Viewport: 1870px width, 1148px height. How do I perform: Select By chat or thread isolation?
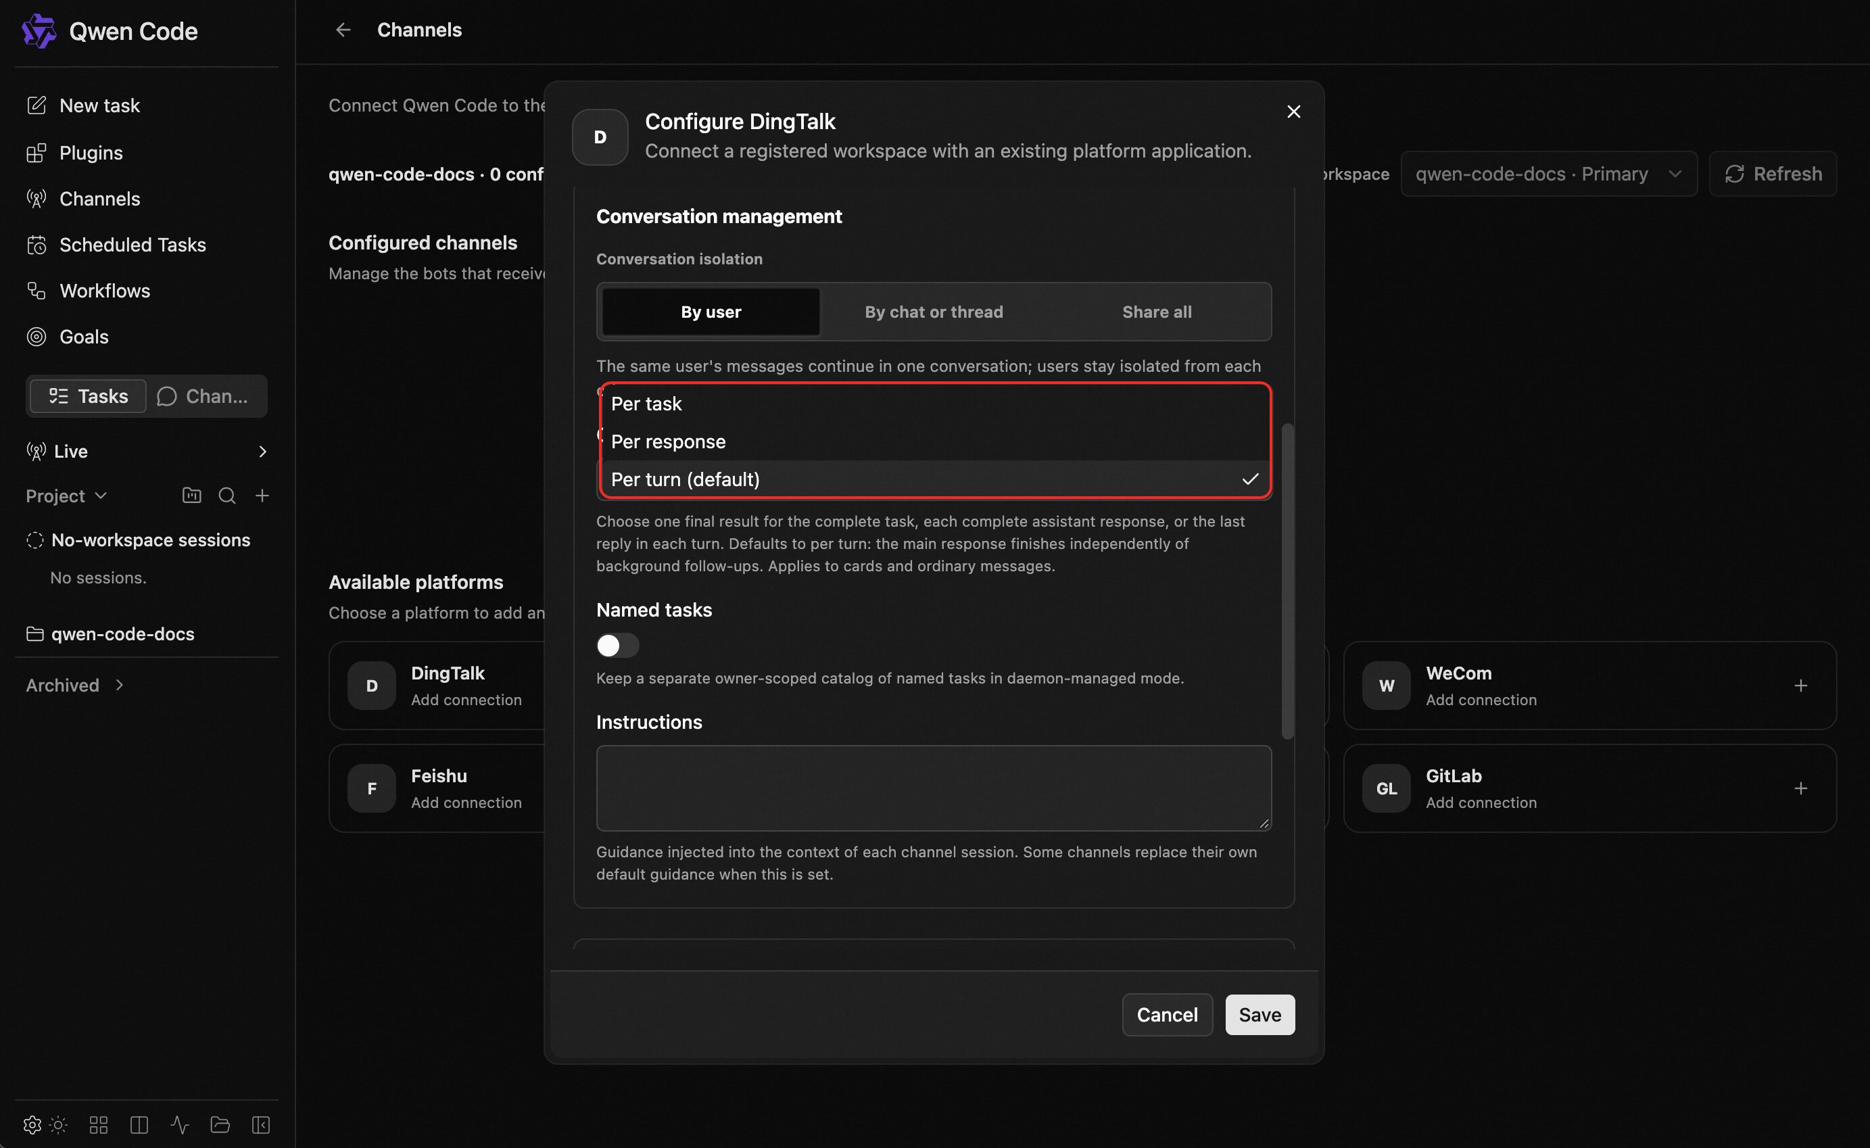pyautogui.click(x=934, y=312)
